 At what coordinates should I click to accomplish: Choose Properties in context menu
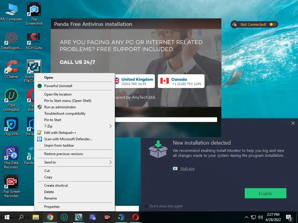pyautogui.click(x=74, y=207)
